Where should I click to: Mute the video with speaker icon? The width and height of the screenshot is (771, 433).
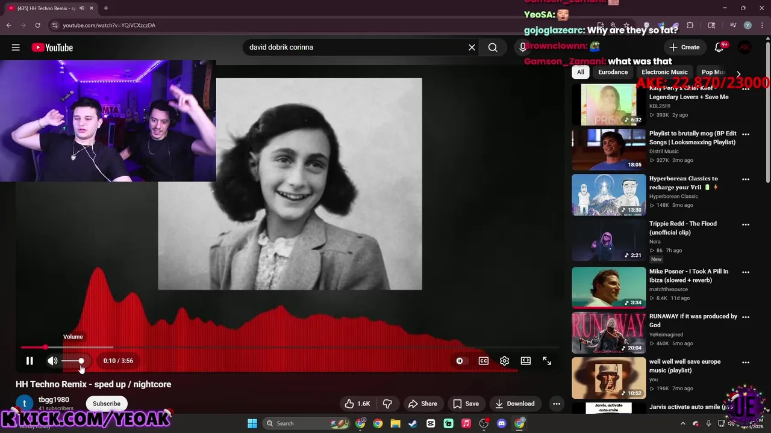coord(52,361)
